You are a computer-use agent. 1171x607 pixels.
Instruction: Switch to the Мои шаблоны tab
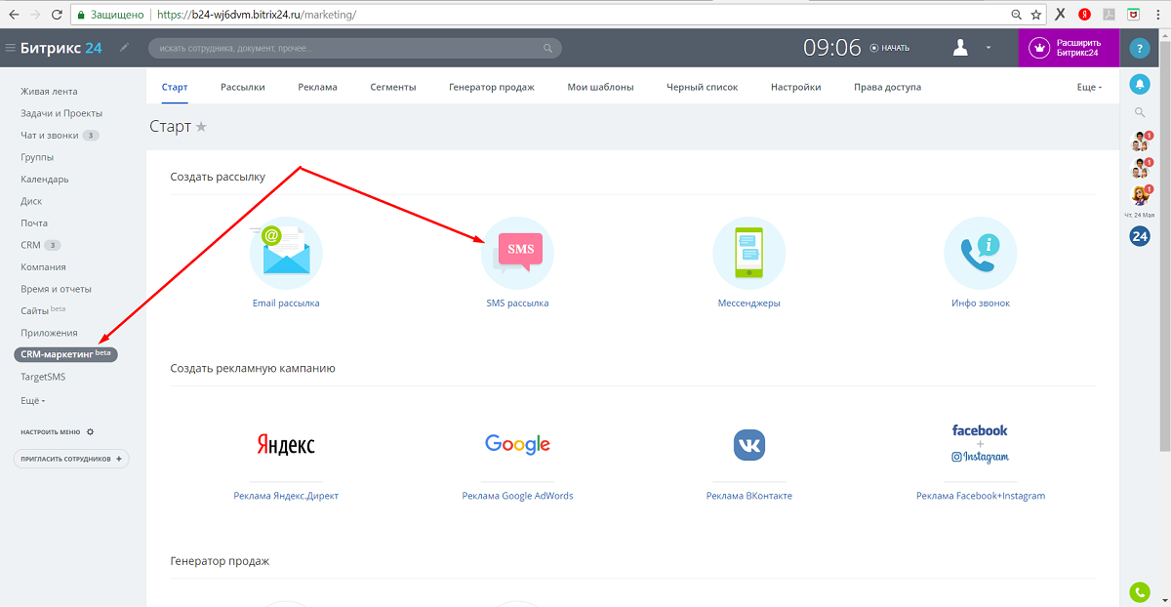click(600, 87)
